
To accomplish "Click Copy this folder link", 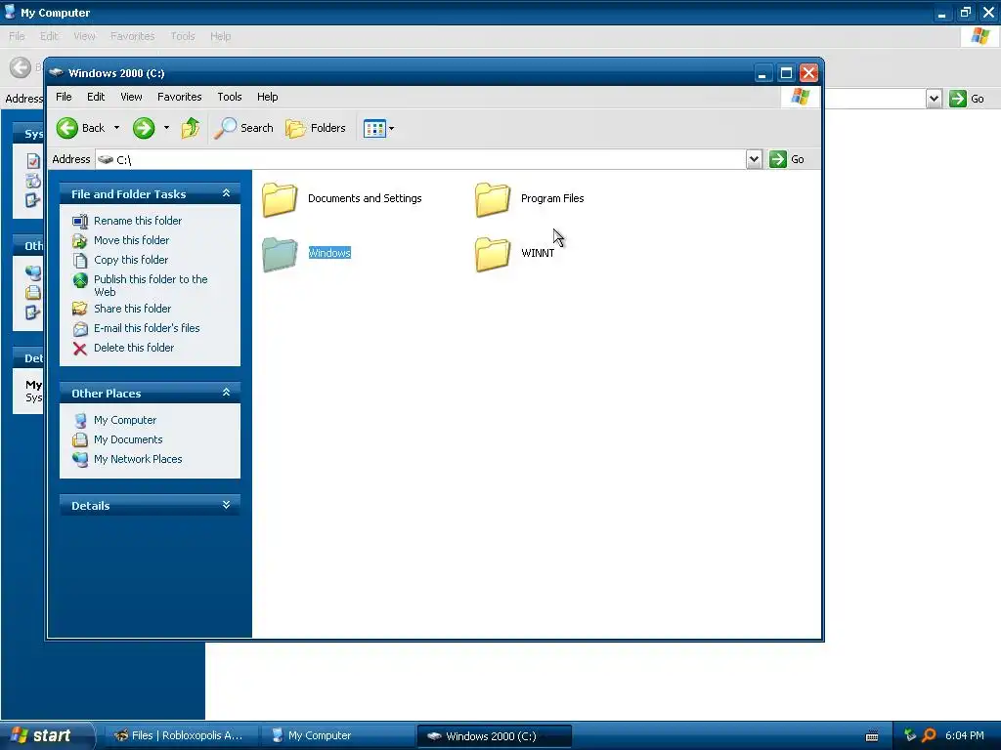I will 131,260.
